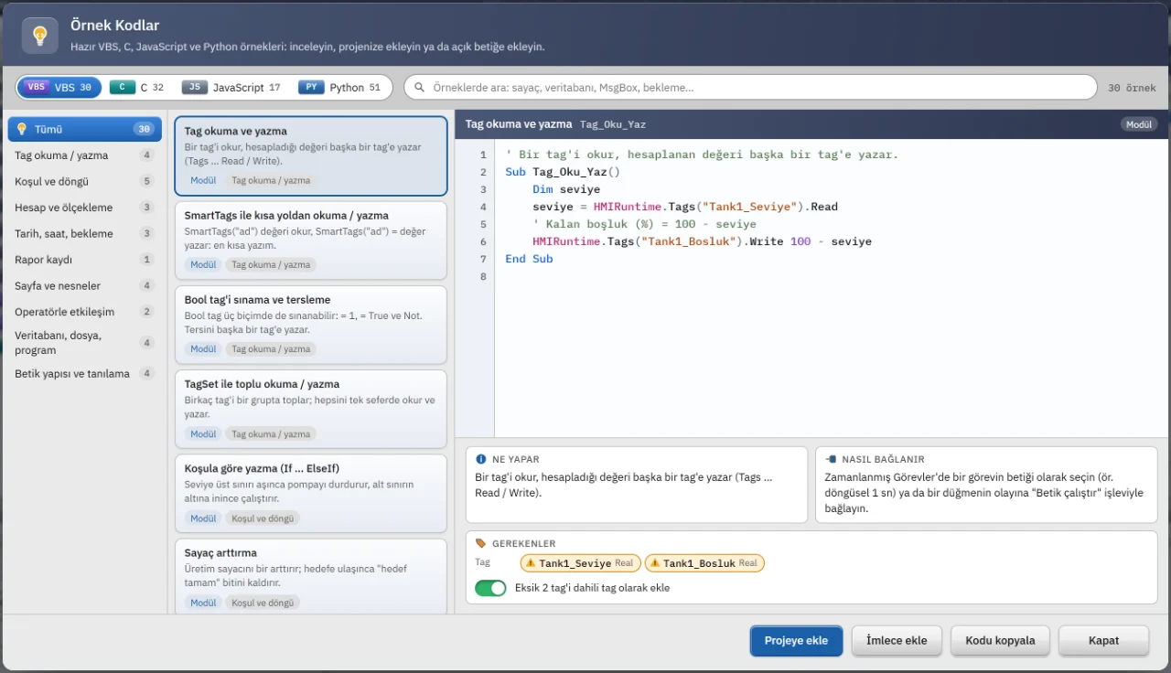
Task: Click Projeye ekle button
Action: tap(797, 640)
